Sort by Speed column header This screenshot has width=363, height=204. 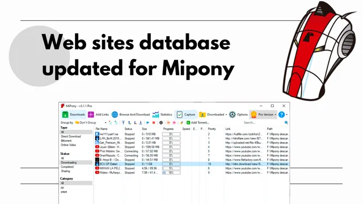click(187, 129)
